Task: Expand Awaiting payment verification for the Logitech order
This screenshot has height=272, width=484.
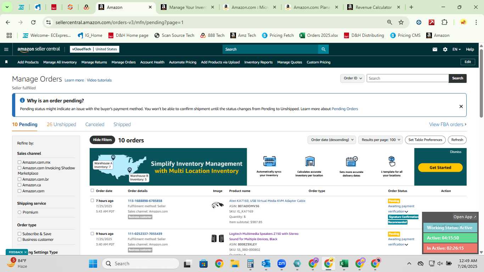Action: click(x=406, y=245)
